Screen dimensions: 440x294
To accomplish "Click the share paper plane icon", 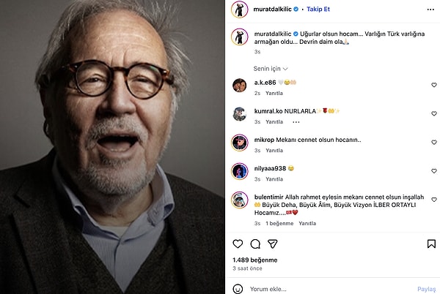I will pyautogui.click(x=273, y=244).
